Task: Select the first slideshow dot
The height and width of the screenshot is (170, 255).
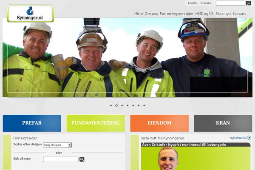Action: pos(111,105)
